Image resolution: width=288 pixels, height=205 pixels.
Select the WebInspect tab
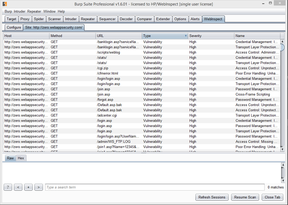[x=213, y=19]
